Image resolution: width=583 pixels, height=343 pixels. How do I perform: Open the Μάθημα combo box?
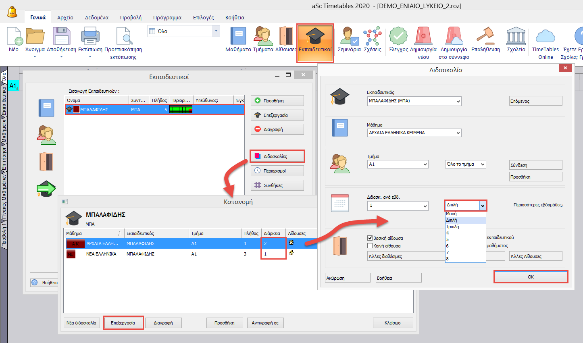click(458, 133)
